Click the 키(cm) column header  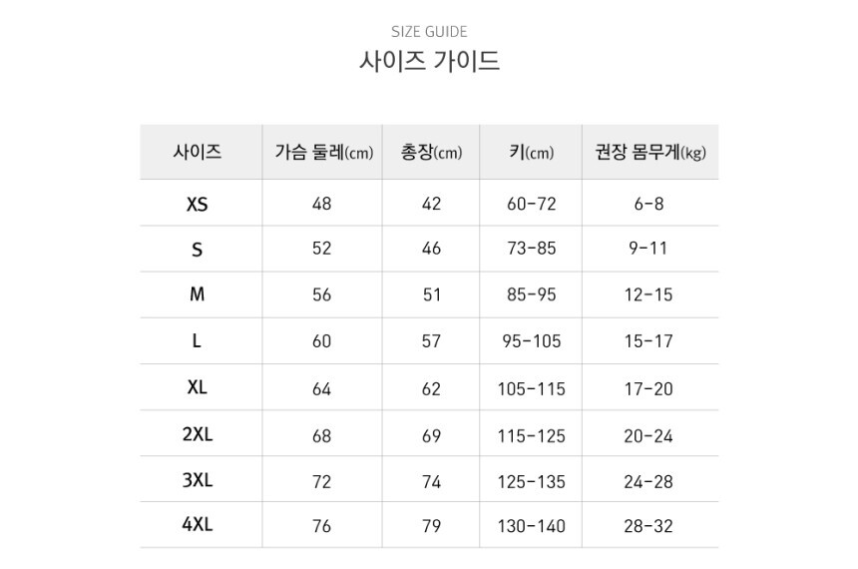tap(531, 153)
